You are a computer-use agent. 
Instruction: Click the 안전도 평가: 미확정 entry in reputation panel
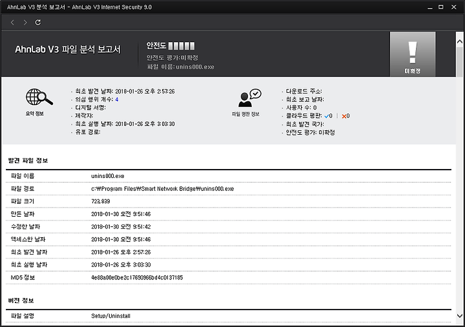tap(310, 133)
